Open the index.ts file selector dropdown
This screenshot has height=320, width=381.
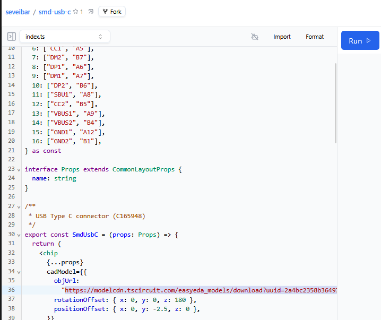pyautogui.click(x=65, y=37)
